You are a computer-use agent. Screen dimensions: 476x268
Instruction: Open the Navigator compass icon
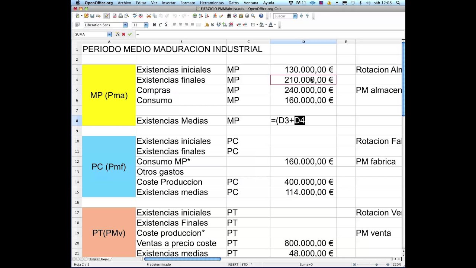click(235, 16)
